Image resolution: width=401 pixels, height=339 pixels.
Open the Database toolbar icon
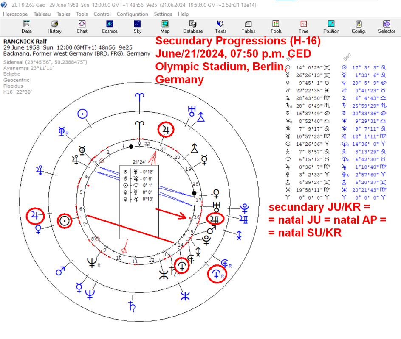point(193,27)
